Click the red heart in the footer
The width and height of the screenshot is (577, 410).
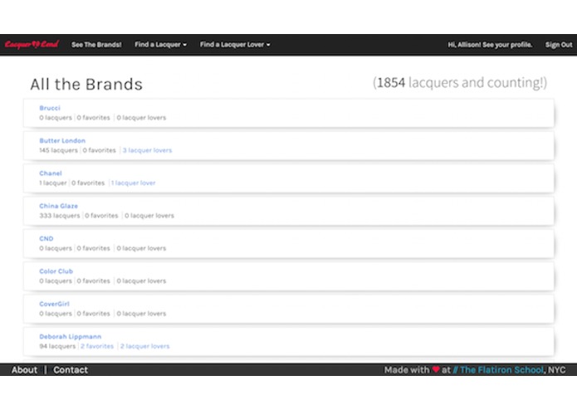[x=436, y=369]
